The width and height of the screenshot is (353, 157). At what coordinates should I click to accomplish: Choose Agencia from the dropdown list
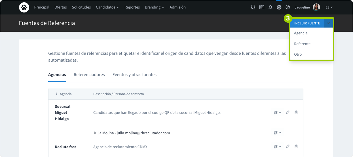[301, 33]
